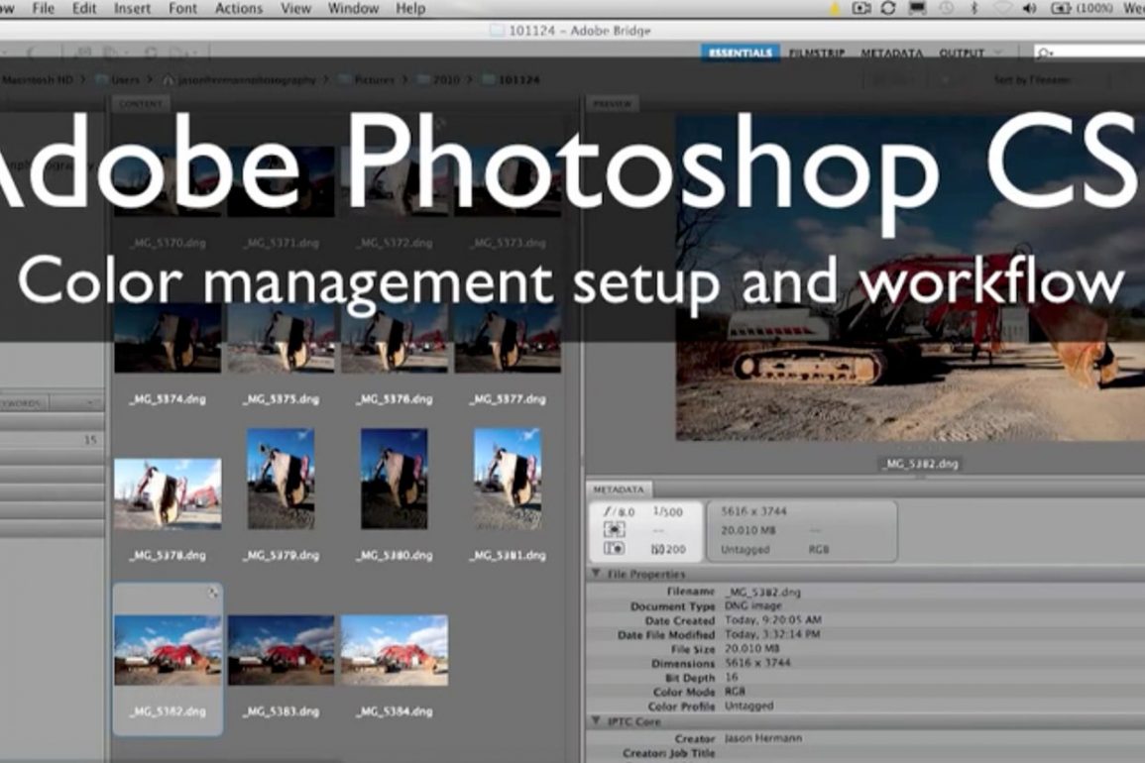Click the display icon in the menu bar
The width and height of the screenshot is (1145, 763).
[x=917, y=8]
